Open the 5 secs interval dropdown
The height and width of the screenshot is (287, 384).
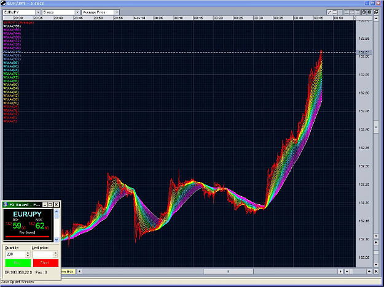point(77,12)
